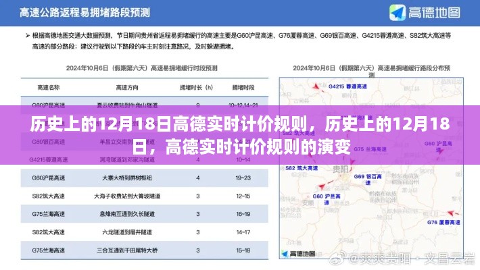Click the red arrow beside G4215 on map

[x=316, y=86]
